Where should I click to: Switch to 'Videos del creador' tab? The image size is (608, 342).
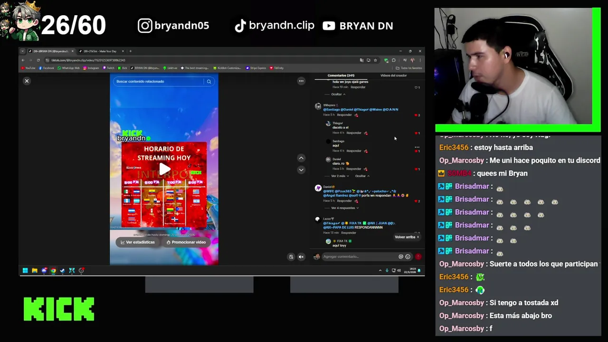tap(393, 76)
